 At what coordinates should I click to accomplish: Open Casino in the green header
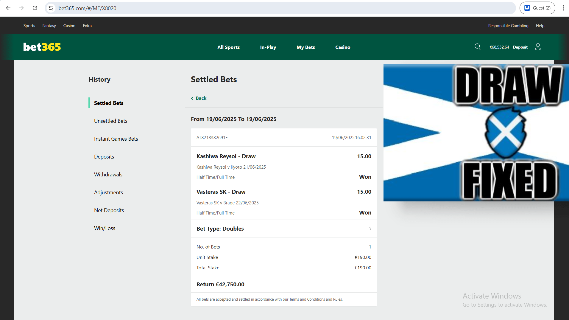343,47
